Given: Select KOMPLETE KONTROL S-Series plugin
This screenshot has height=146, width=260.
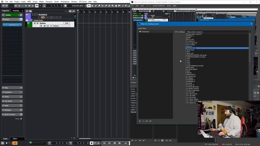Looking at the screenshot, I should click(x=217, y=57).
